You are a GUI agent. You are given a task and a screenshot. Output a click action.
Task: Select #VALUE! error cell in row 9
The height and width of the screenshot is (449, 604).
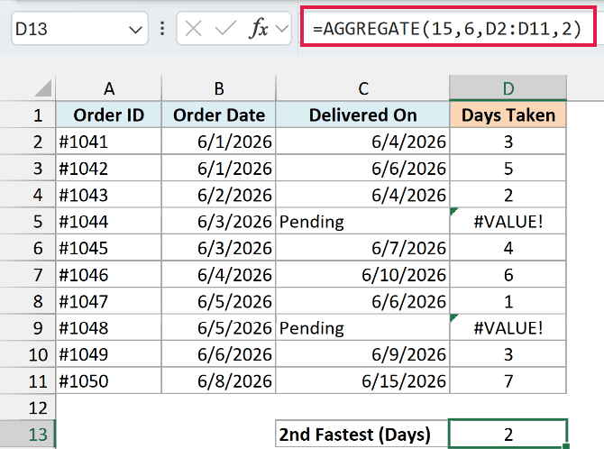(508, 327)
